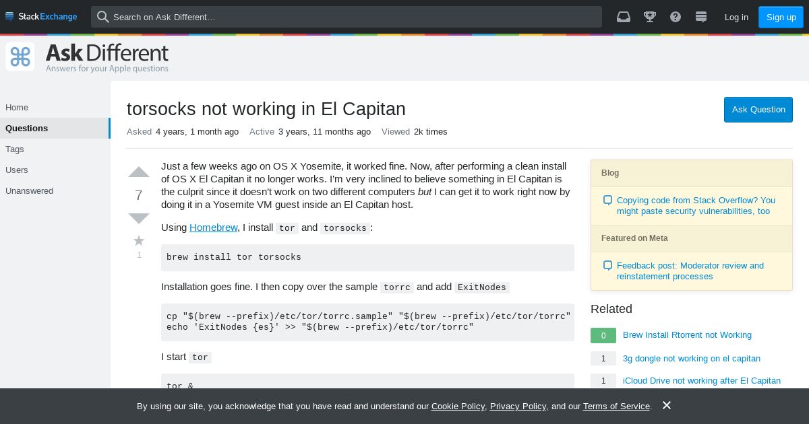Click the Related heading
This screenshot has width=809, height=424.
click(611, 309)
